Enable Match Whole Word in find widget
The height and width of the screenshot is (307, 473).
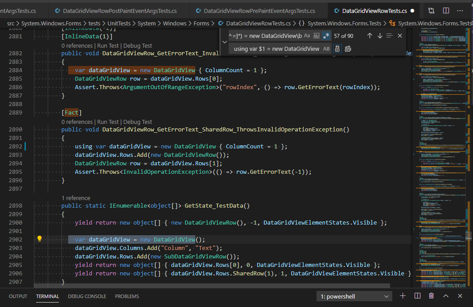pyautogui.click(x=316, y=36)
